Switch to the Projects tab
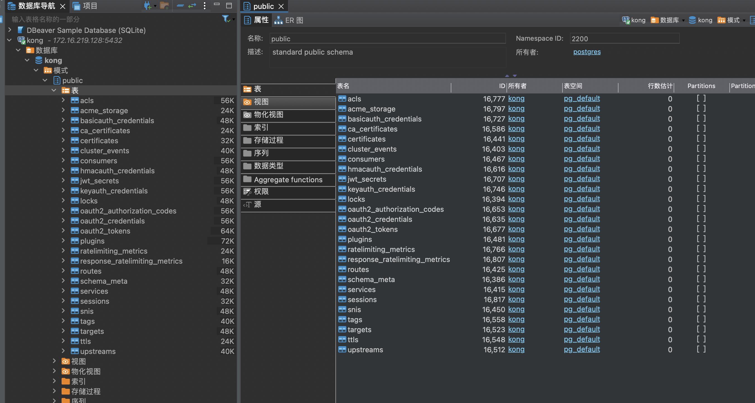Image resolution: width=755 pixels, height=403 pixels. 85,6
